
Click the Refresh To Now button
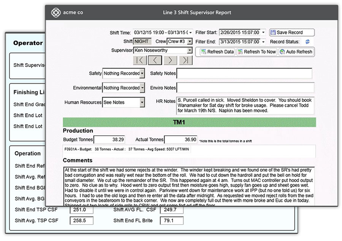point(257,52)
